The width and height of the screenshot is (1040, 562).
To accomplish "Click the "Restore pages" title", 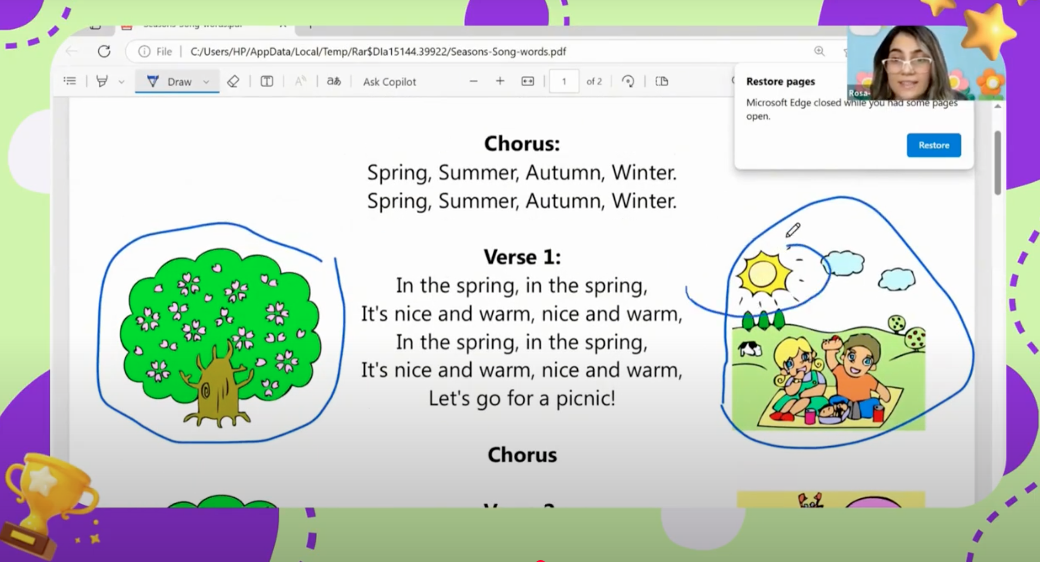I will [780, 81].
